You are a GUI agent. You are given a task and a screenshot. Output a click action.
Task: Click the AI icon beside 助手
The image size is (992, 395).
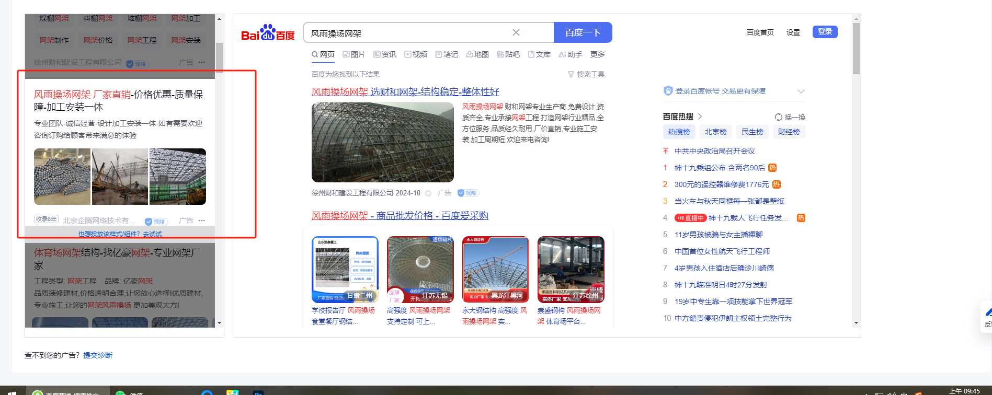(x=562, y=54)
